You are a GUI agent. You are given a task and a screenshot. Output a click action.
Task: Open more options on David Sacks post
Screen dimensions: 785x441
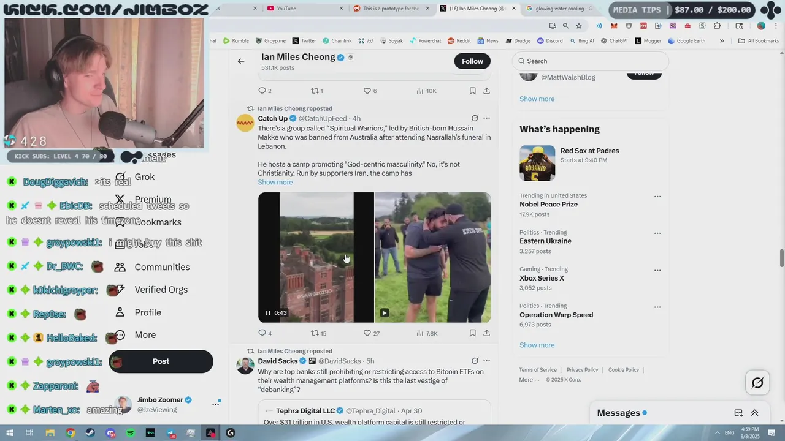[x=486, y=361]
